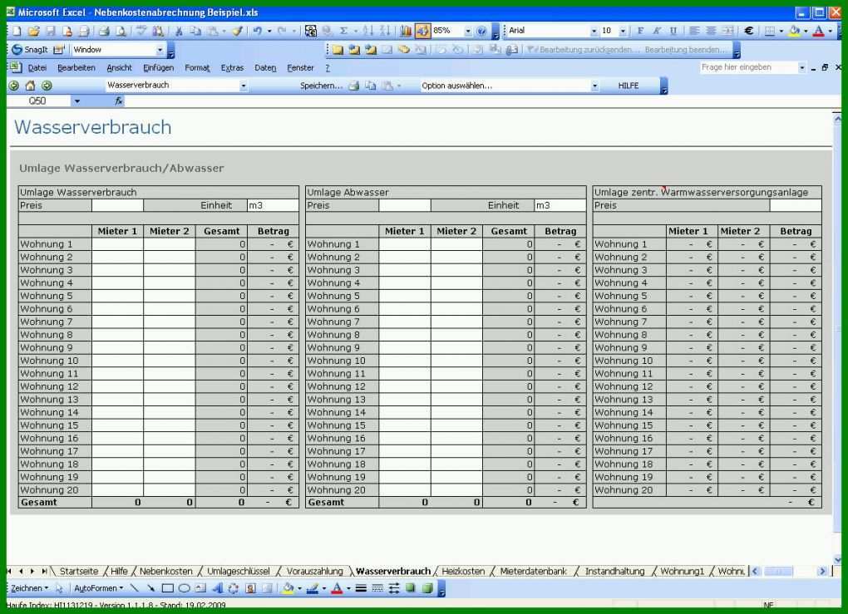Toggle merge and center cells
The height and width of the screenshot is (614, 848).
tap(727, 31)
